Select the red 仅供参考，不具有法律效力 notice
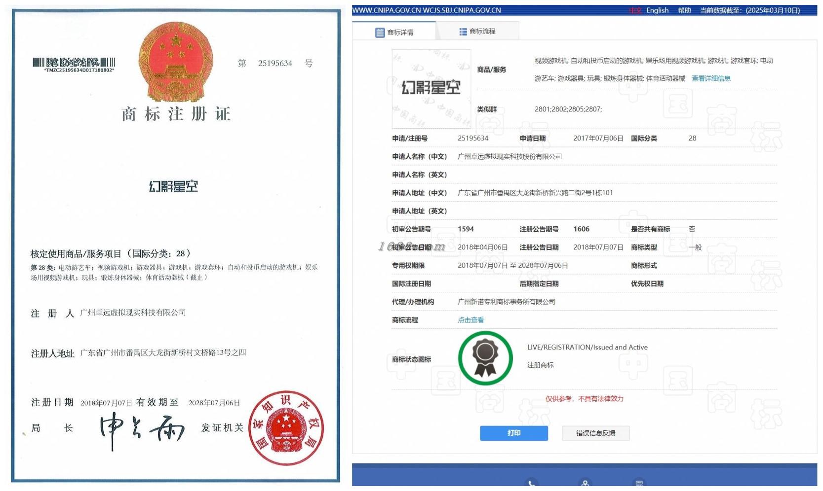Screen dimensions: 823x491 tap(585, 399)
